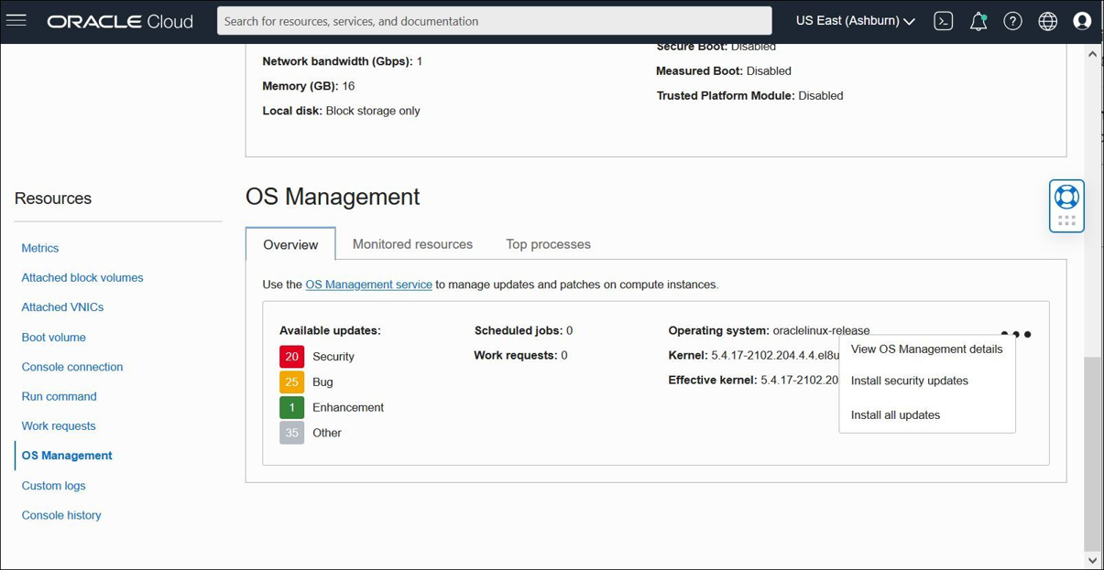Image resolution: width=1104 pixels, height=570 pixels.
Task: Choose View OS Management details
Action: click(926, 349)
